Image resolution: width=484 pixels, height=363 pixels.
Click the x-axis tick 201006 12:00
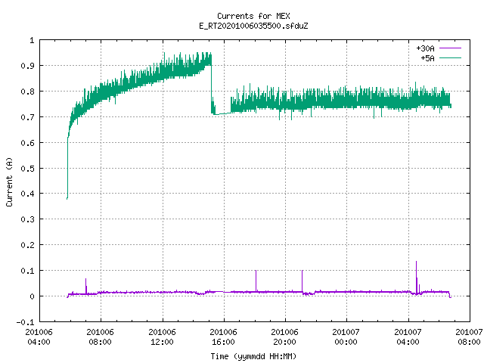[x=162, y=337]
